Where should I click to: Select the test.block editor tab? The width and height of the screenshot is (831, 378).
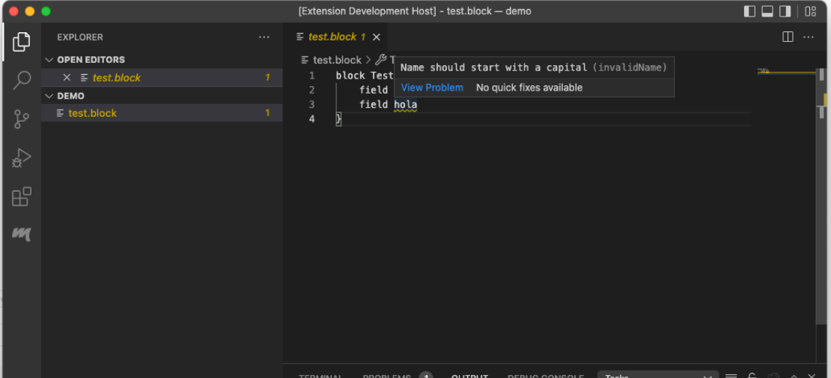(x=332, y=37)
